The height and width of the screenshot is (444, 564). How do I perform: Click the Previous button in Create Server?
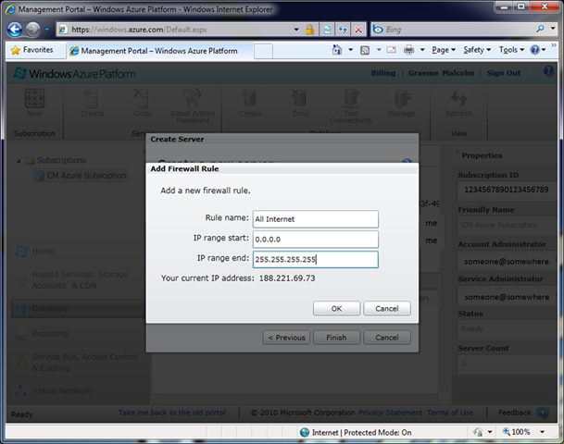[286, 338]
